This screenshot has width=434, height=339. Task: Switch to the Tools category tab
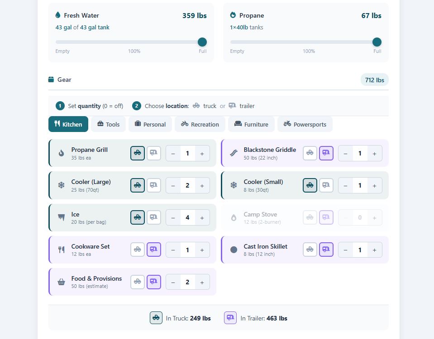coord(108,124)
